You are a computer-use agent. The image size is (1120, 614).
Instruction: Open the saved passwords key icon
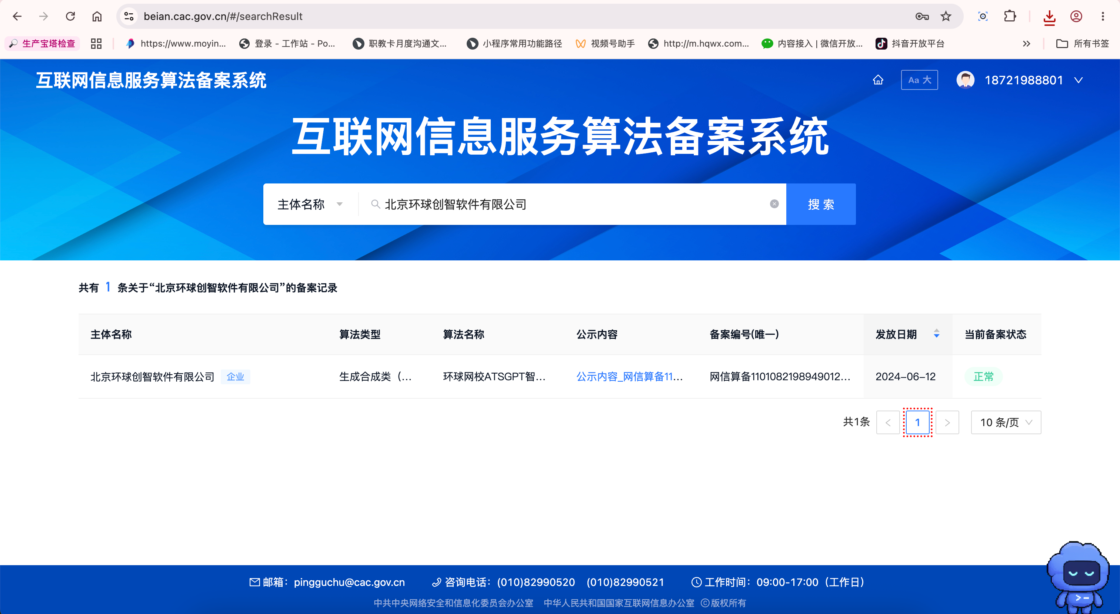click(922, 17)
